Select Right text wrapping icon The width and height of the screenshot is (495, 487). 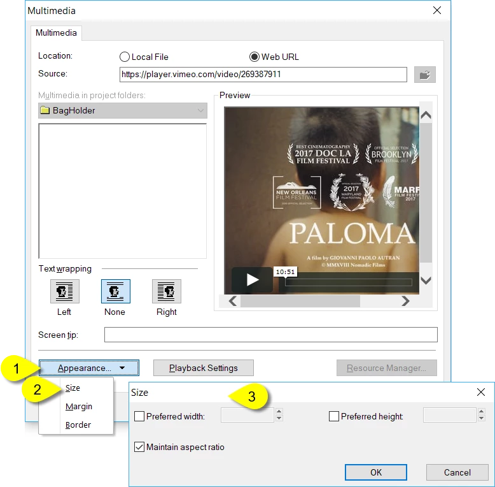pyautogui.click(x=166, y=291)
